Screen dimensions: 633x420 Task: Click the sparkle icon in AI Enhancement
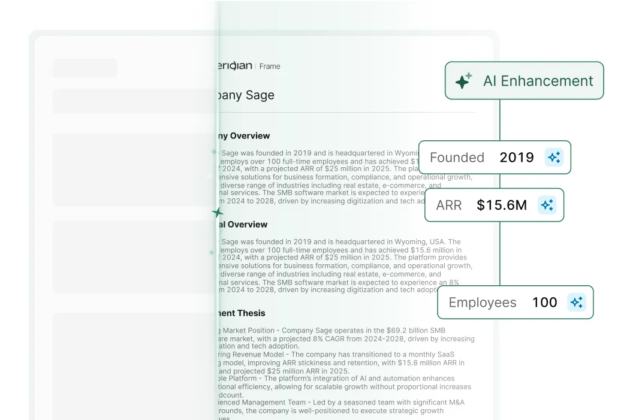tap(463, 81)
